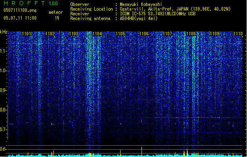Viewport: 247px width, 157px height.
Task: Click the Receiving Location label
Action: coord(91,9)
